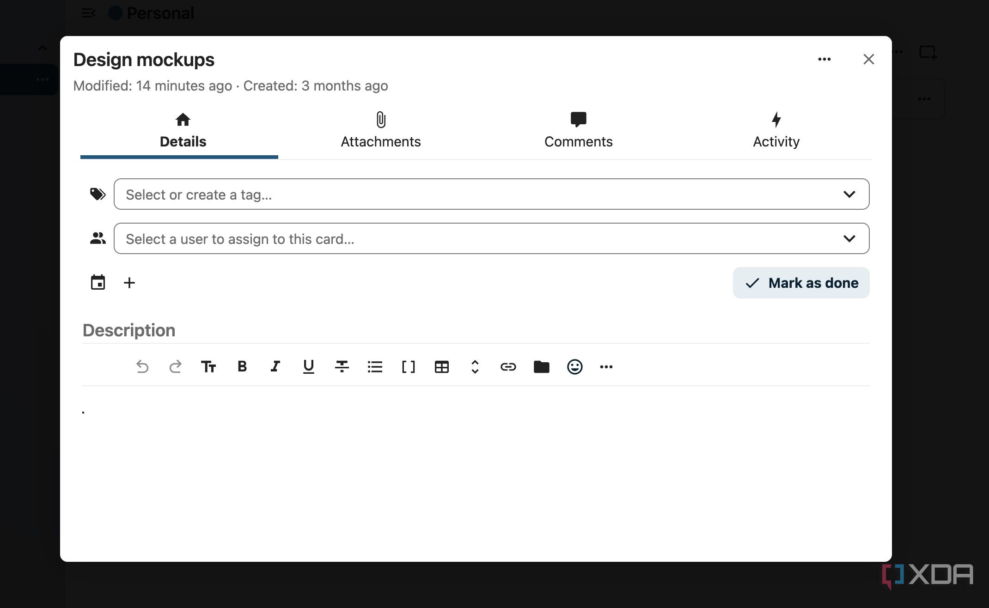Screen dimensions: 989x608
Task: Click the redo icon in description toolbar
Action: coord(175,367)
